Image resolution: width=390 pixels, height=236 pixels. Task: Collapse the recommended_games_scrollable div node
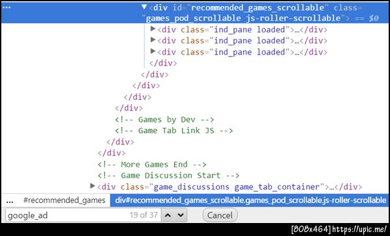144,7
